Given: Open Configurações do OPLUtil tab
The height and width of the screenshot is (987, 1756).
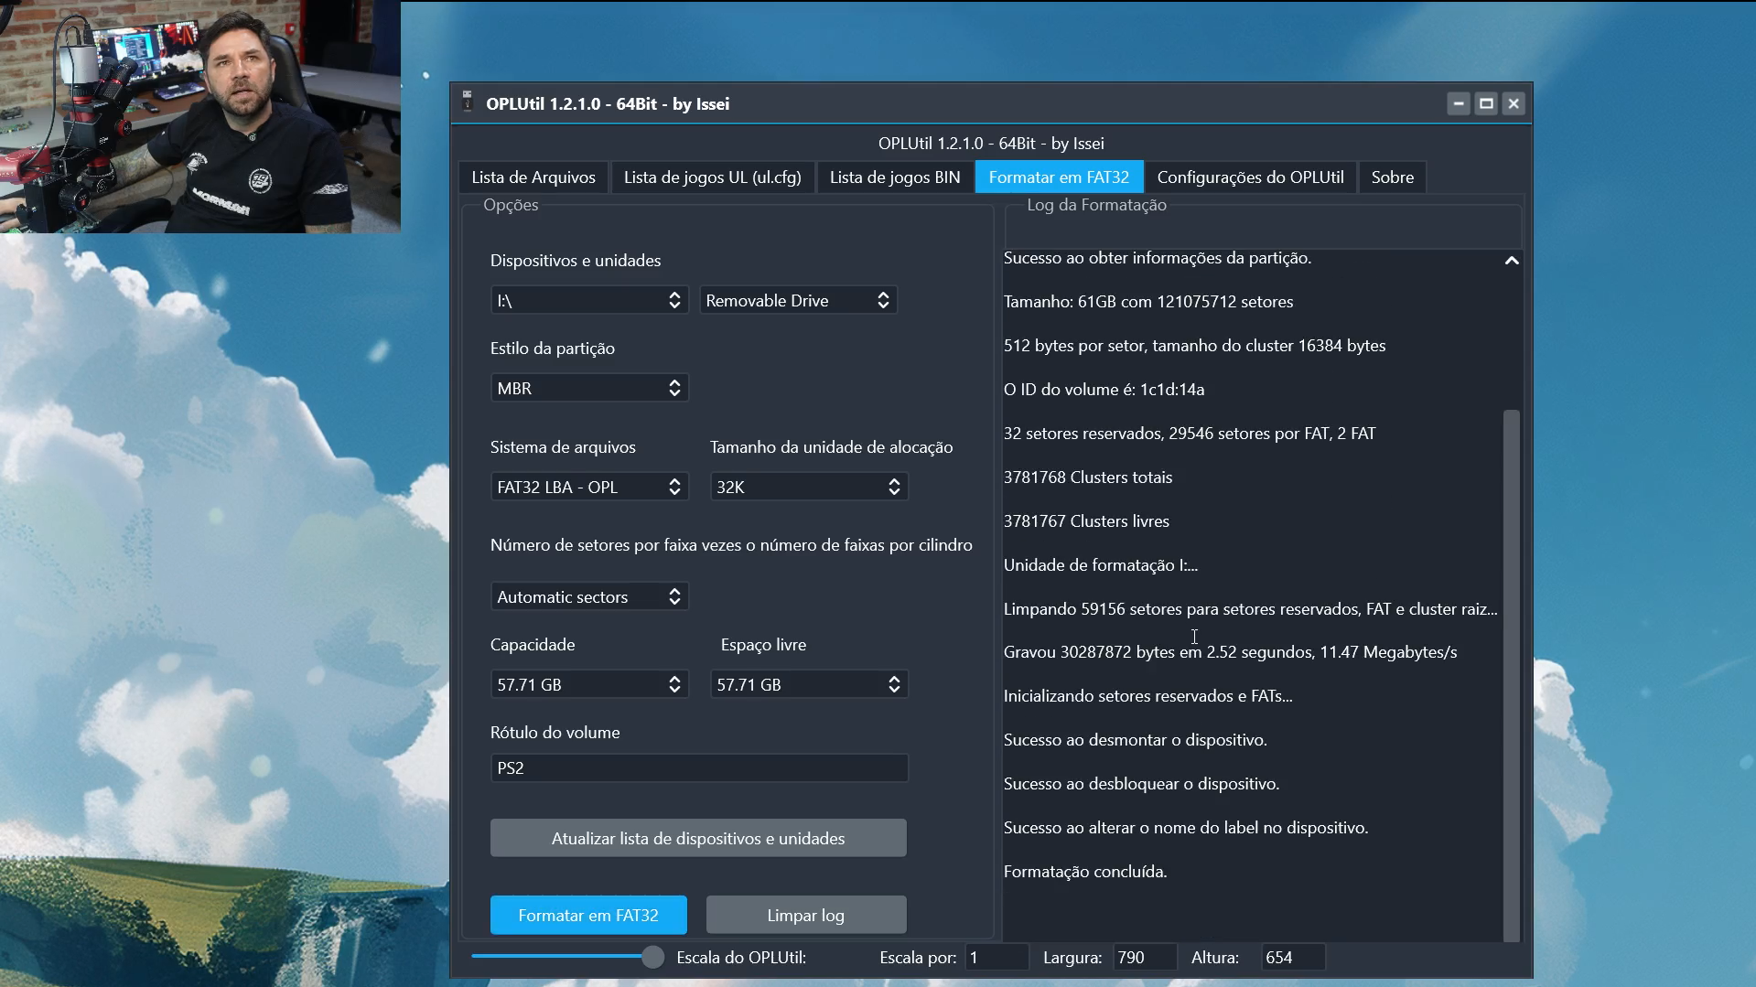Looking at the screenshot, I should click(x=1250, y=177).
